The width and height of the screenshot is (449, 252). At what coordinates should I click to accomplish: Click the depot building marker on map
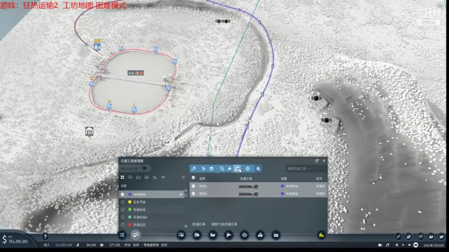(89, 132)
